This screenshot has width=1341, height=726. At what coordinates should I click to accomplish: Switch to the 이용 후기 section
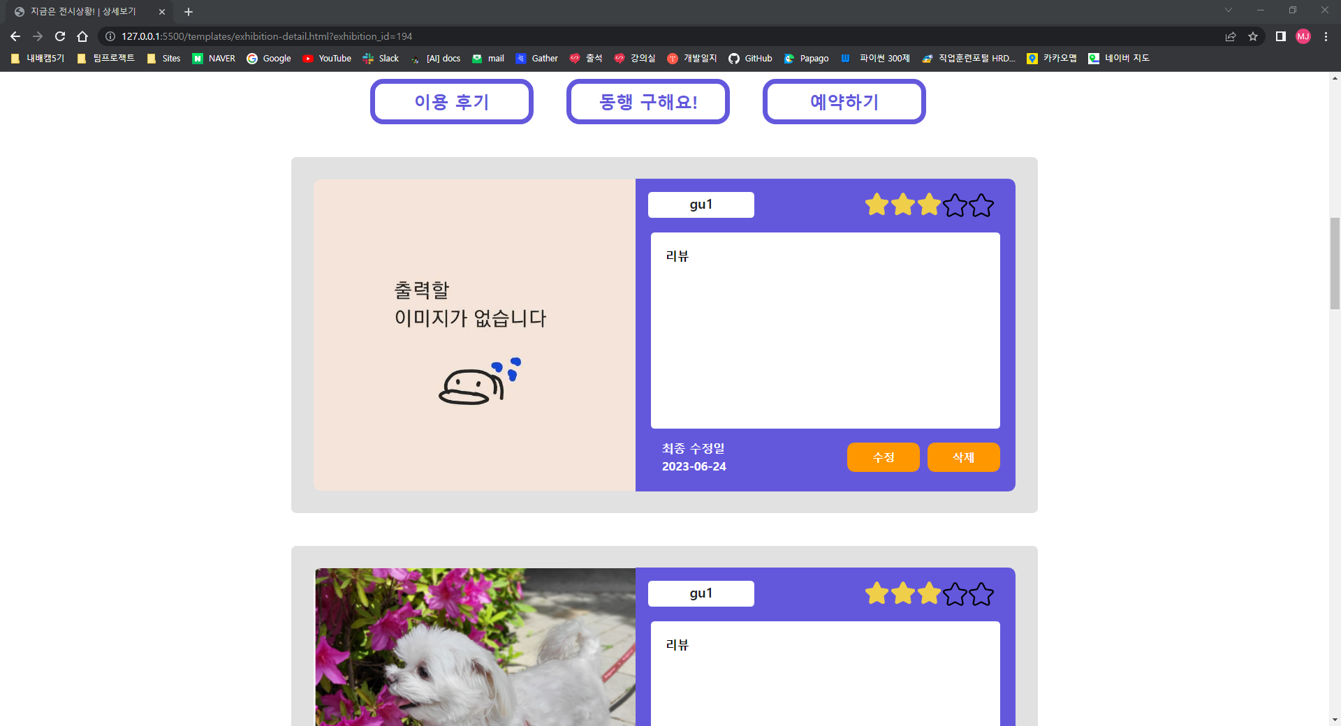pyautogui.click(x=452, y=102)
